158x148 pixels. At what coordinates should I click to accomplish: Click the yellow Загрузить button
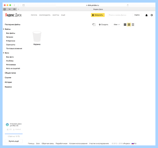click(x=98, y=15)
